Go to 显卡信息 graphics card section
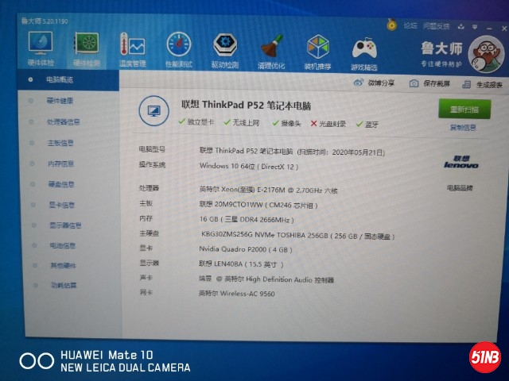Screen dimensions: 509x381 tap(60, 205)
